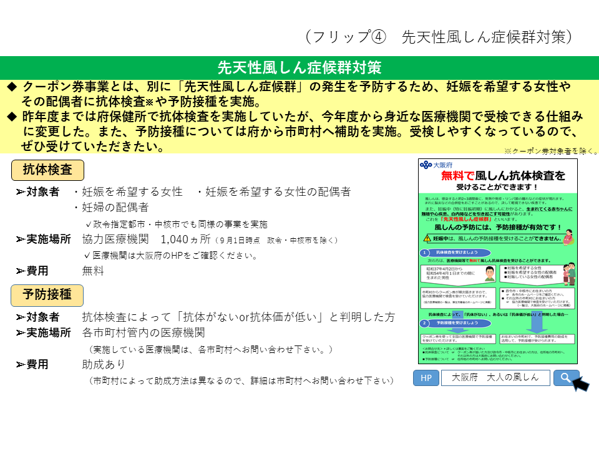Click the magnifying glass search button
This screenshot has width=599, height=449.
click(x=565, y=377)
